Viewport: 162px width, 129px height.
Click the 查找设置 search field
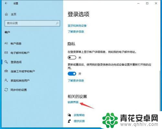point(32,23)
